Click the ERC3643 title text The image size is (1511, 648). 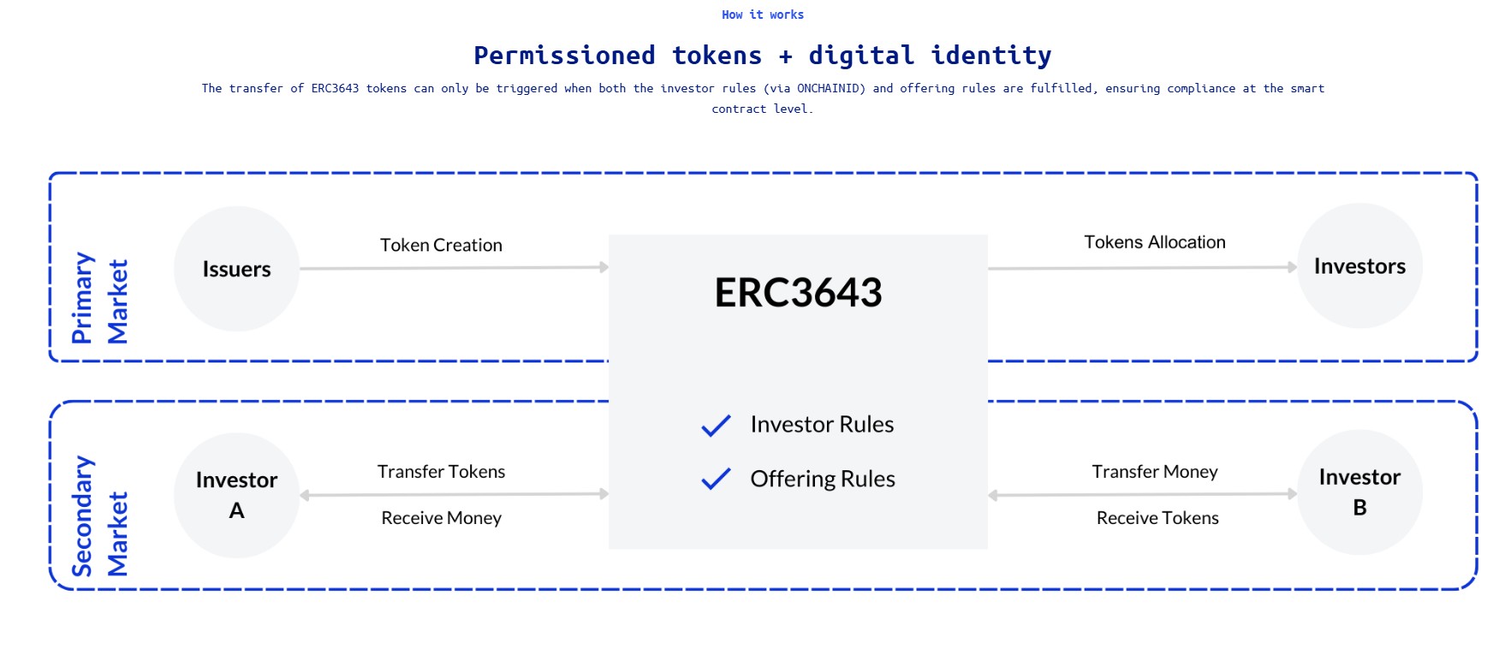[798, 292]
